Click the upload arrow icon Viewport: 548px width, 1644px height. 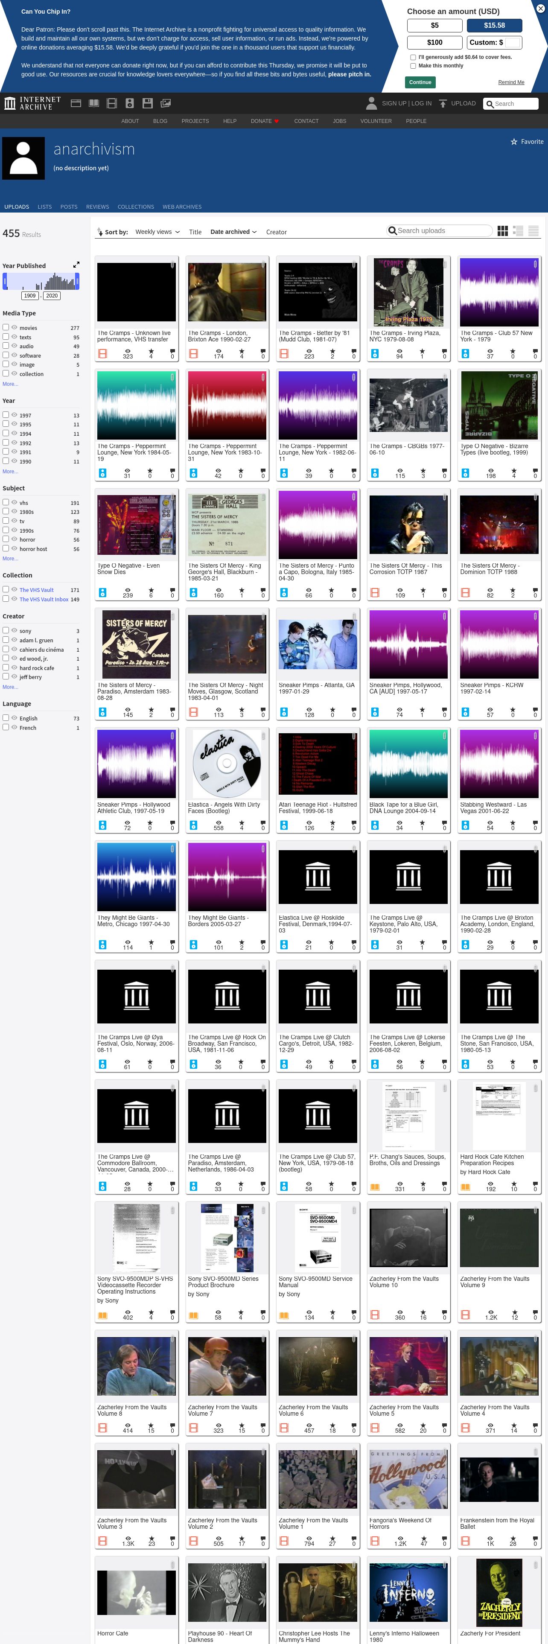pos(443,103)
